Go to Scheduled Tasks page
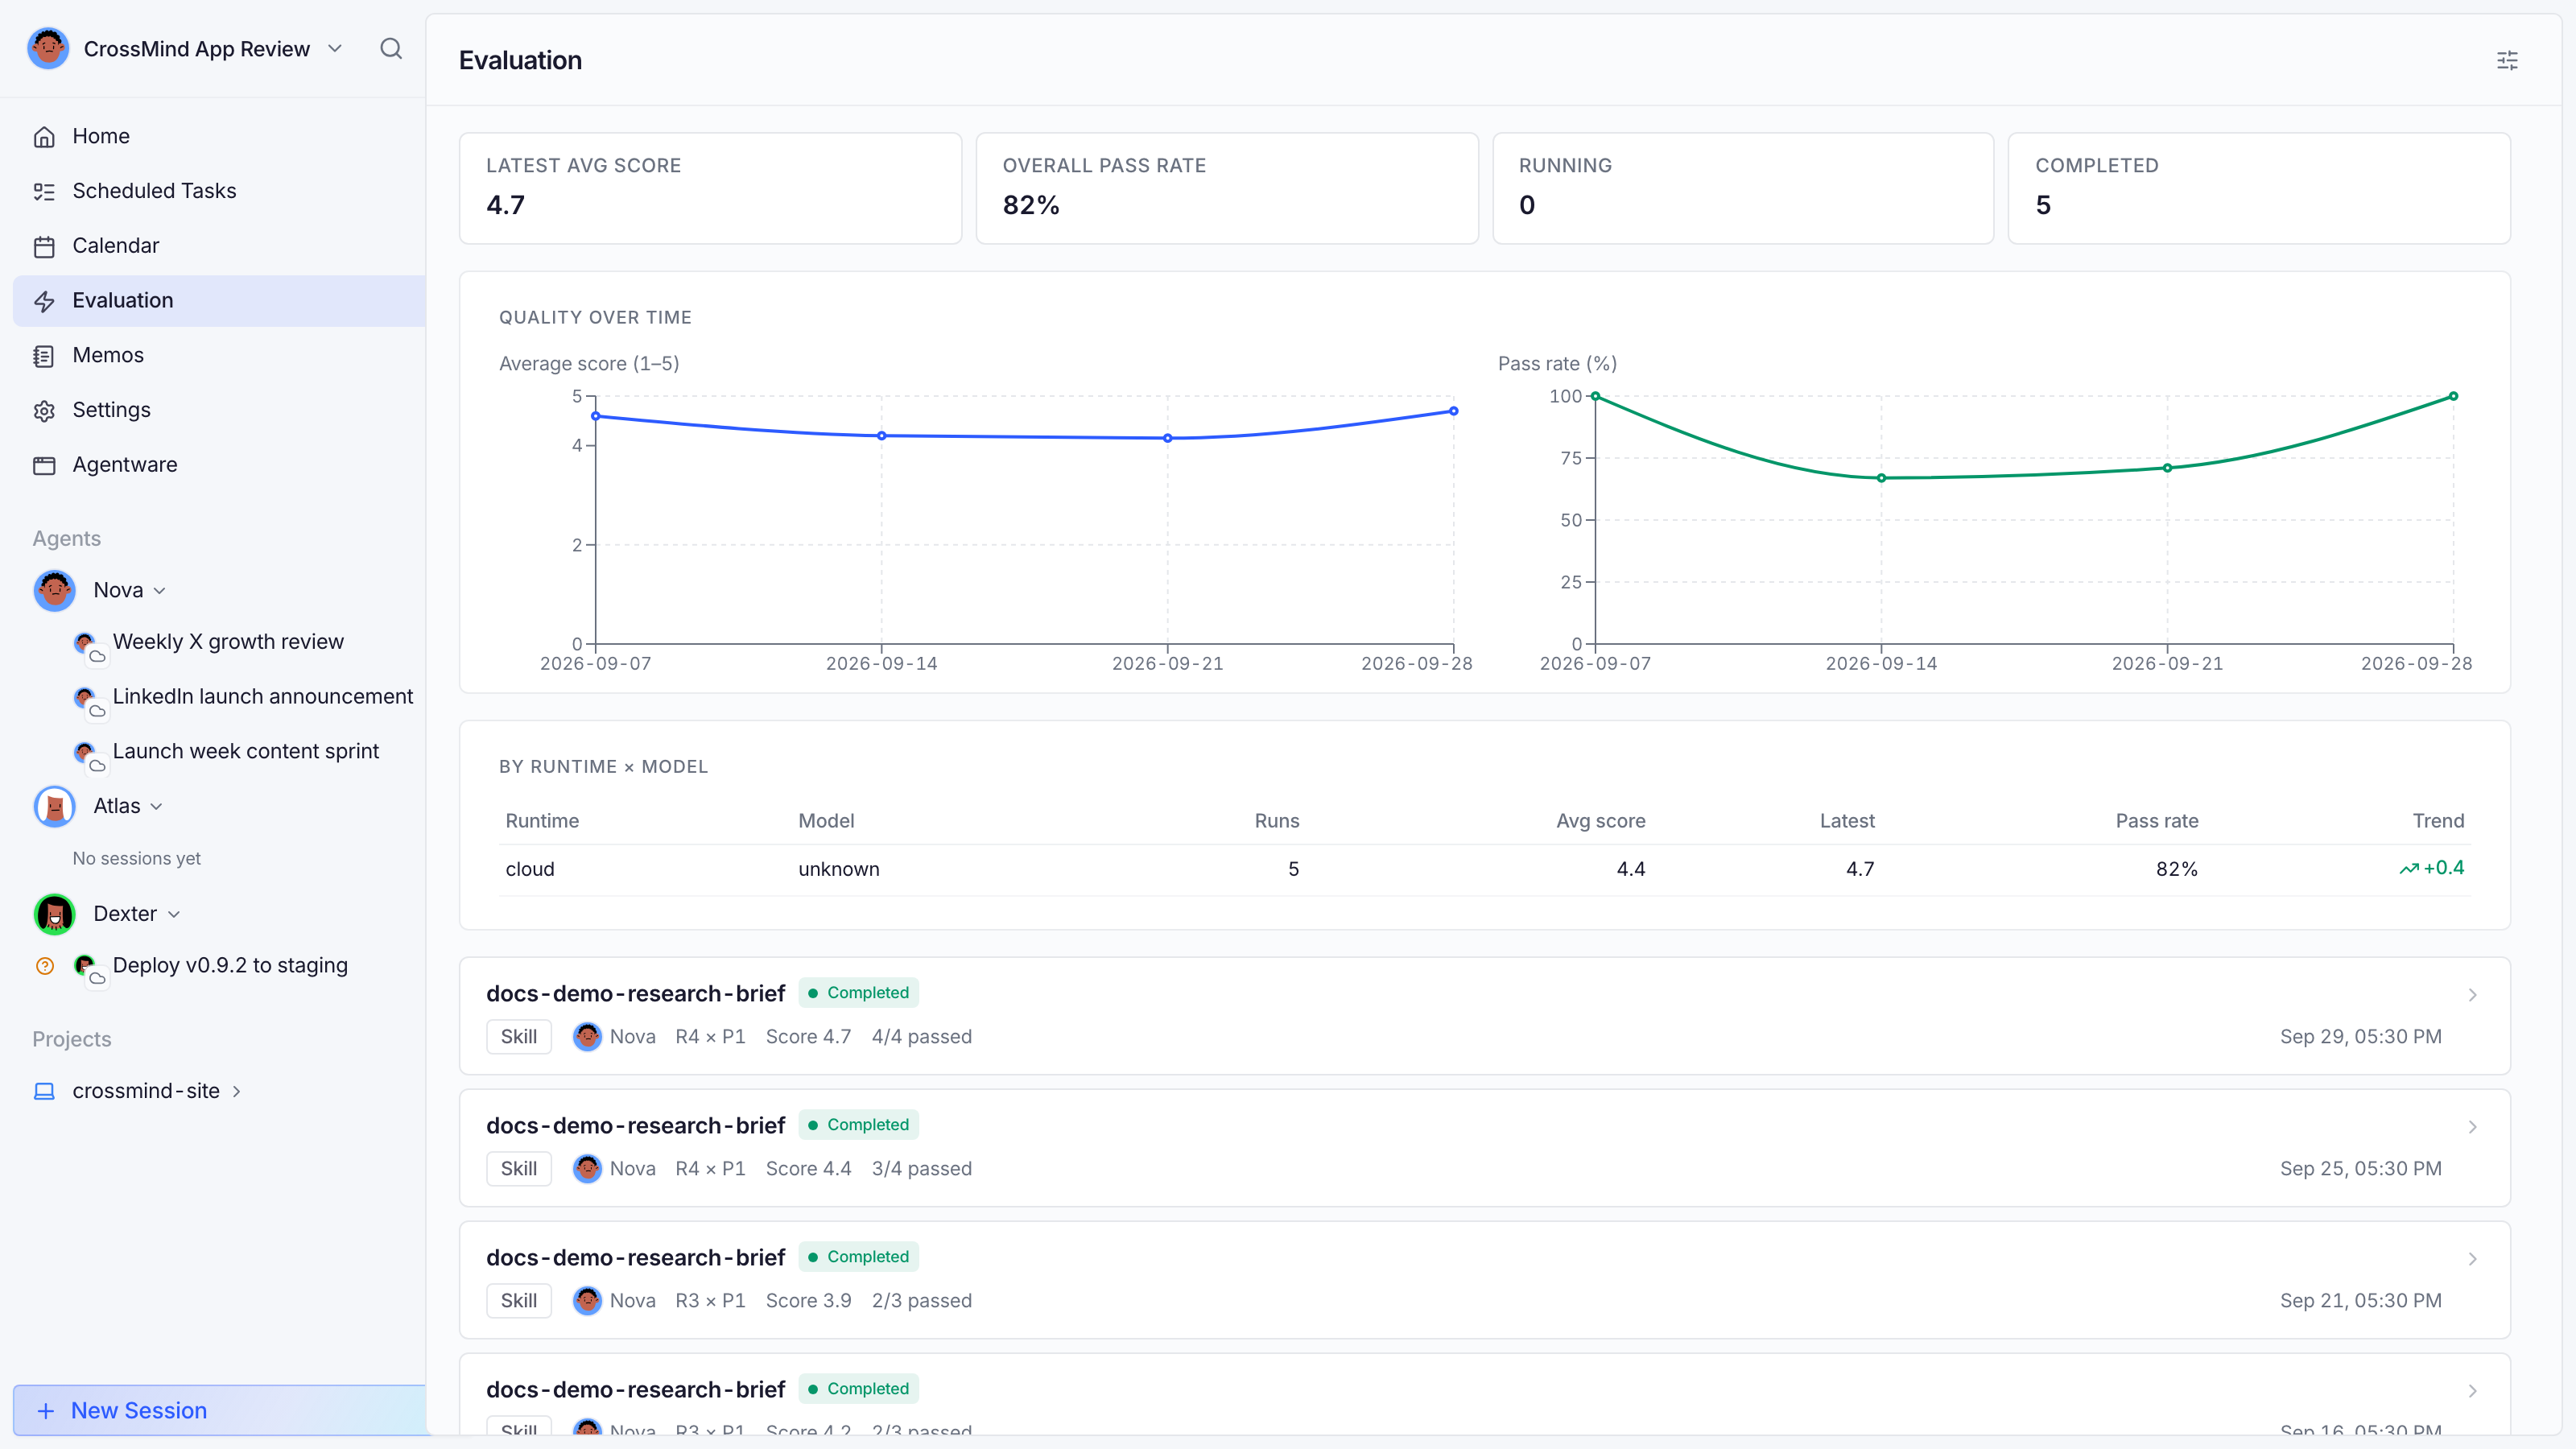Viewport: 2576px width, 1449px height. click(219, 191)
